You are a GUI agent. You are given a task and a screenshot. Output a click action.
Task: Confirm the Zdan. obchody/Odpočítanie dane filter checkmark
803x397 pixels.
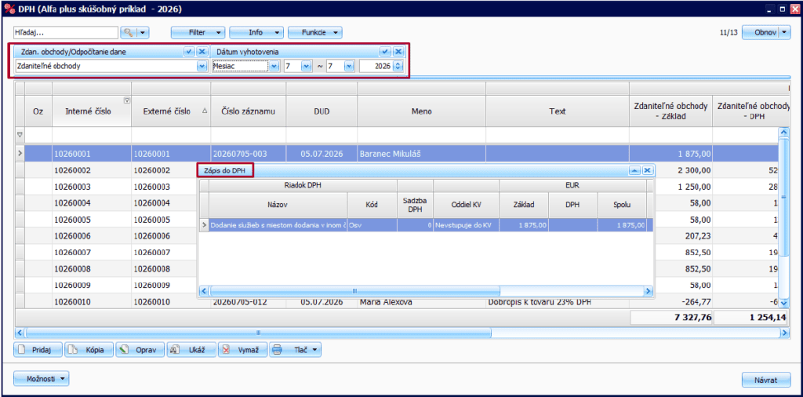189,52
